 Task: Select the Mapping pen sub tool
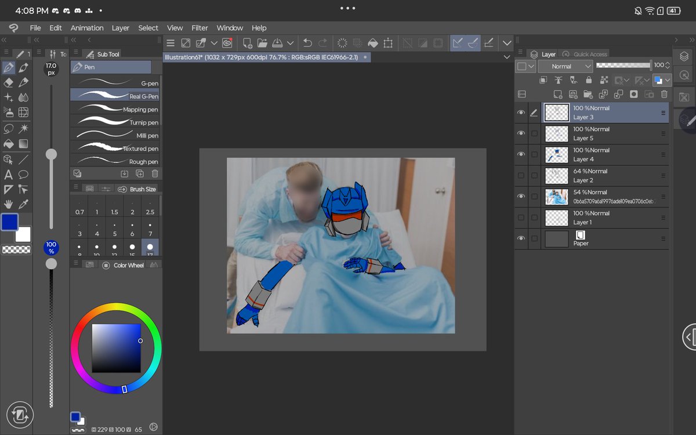coord(115,109)
